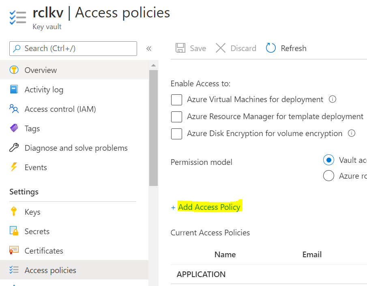The image size is (367, 286).
Task: Click the magnifier icon in search box
Action: click(x=17, y=48)
